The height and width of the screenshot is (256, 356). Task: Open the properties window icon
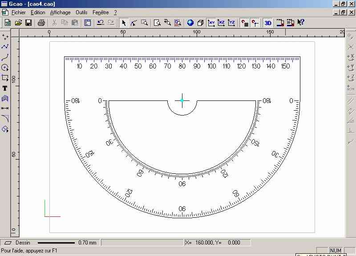[x=87, y=23]
